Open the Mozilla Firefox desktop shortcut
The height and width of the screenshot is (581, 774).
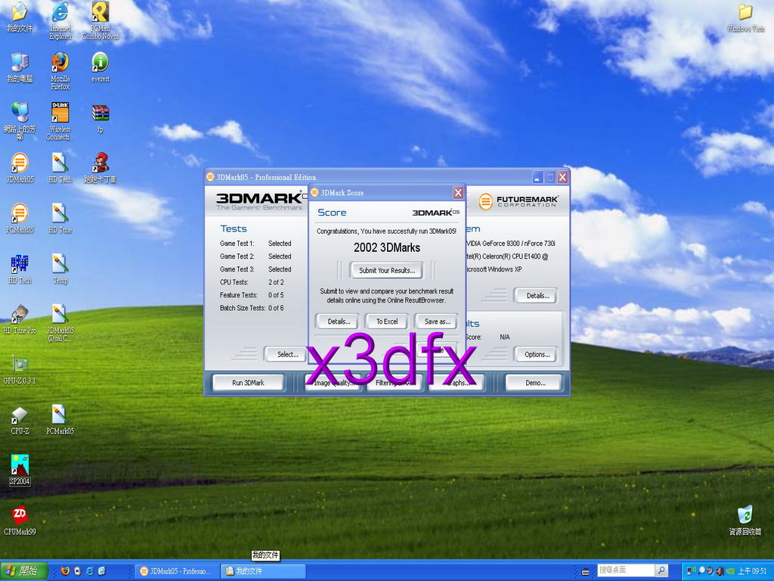tap(60, 70)
